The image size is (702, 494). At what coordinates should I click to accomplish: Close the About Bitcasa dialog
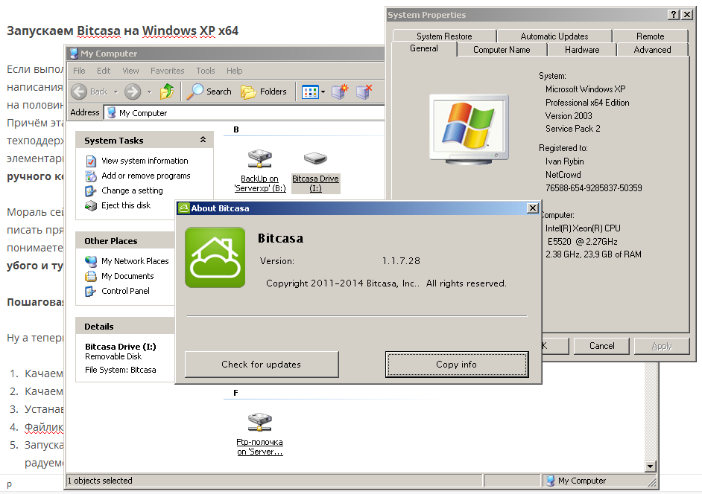click(x=532, y=208)
